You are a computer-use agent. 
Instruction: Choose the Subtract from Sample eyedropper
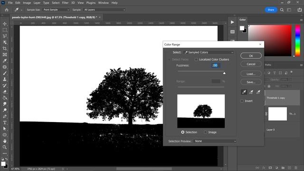pos(258,92)
